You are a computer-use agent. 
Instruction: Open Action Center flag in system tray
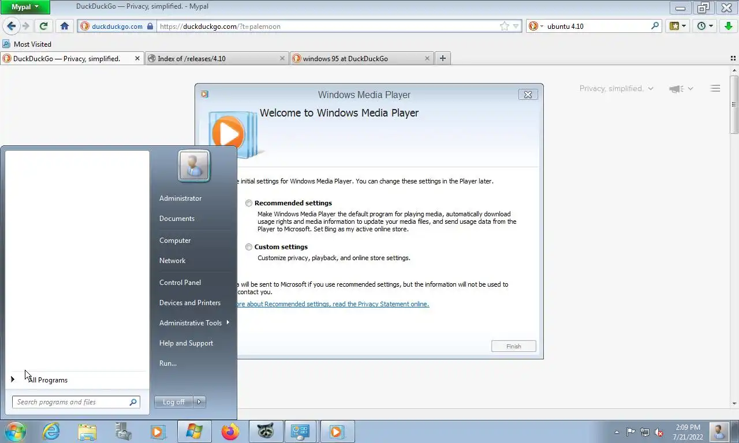[x=630, y=432]
